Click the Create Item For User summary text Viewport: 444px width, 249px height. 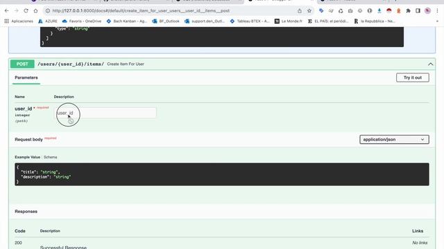pyautogui.click(x=126, y=64)
